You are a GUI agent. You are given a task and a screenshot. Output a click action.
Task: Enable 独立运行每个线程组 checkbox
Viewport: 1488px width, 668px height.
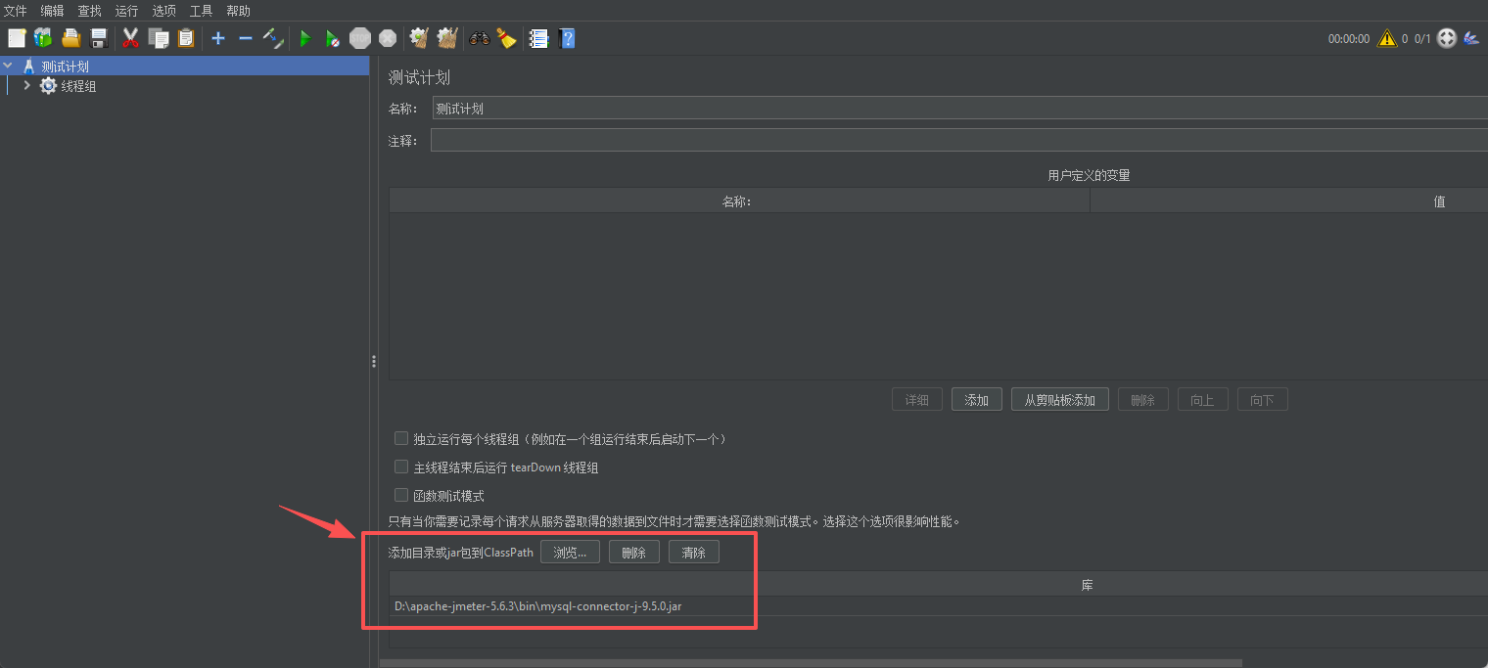pyautogui.click(x=401, y=438)
